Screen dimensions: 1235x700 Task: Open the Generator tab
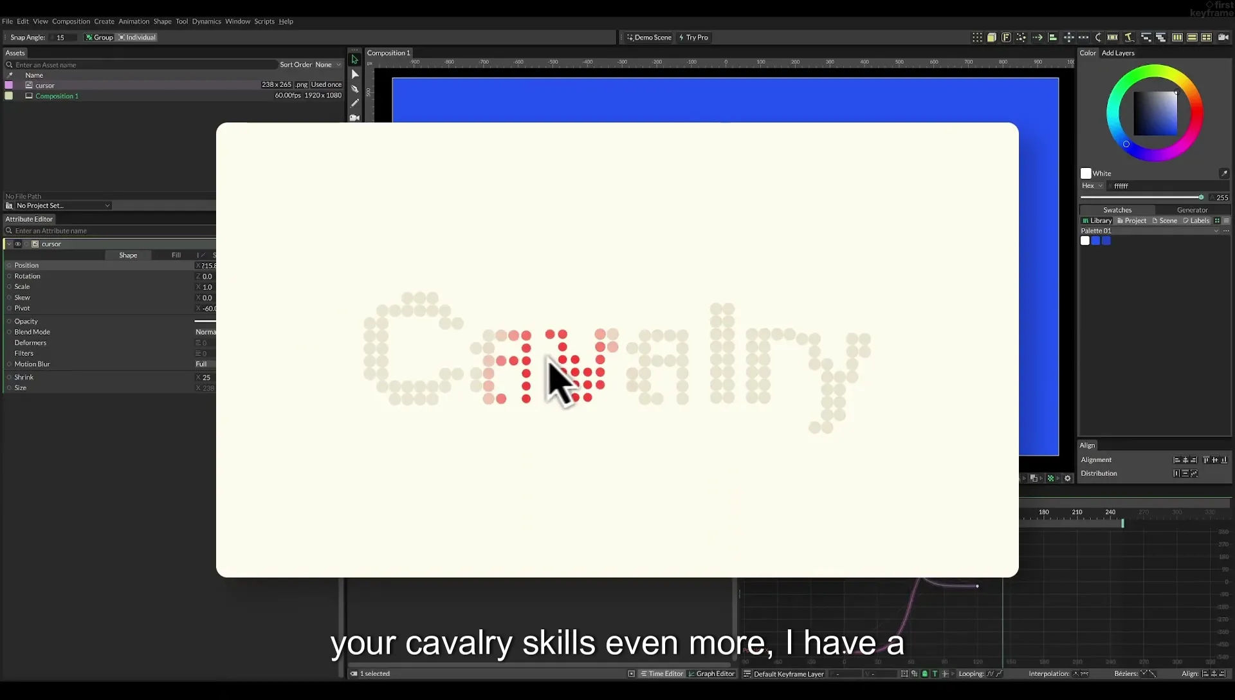1192,210
